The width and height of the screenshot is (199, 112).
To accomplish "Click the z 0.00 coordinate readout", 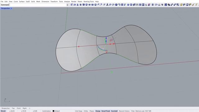I will click(35, 111).
